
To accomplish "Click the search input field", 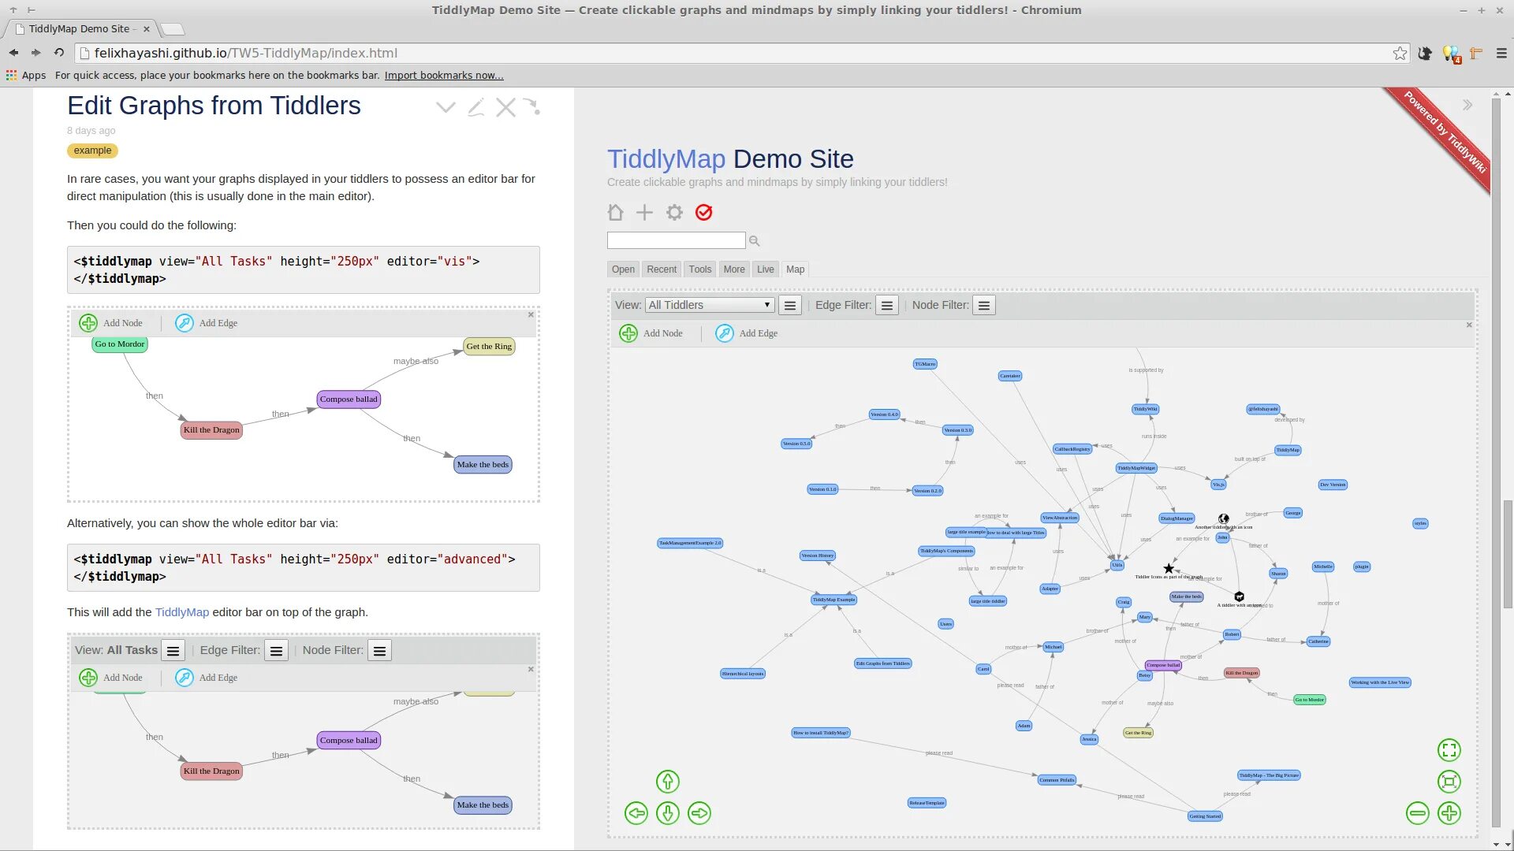I will click(676, 239).
